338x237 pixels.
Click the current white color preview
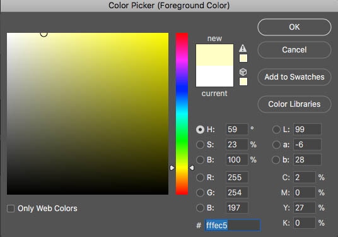pos(214,76)
